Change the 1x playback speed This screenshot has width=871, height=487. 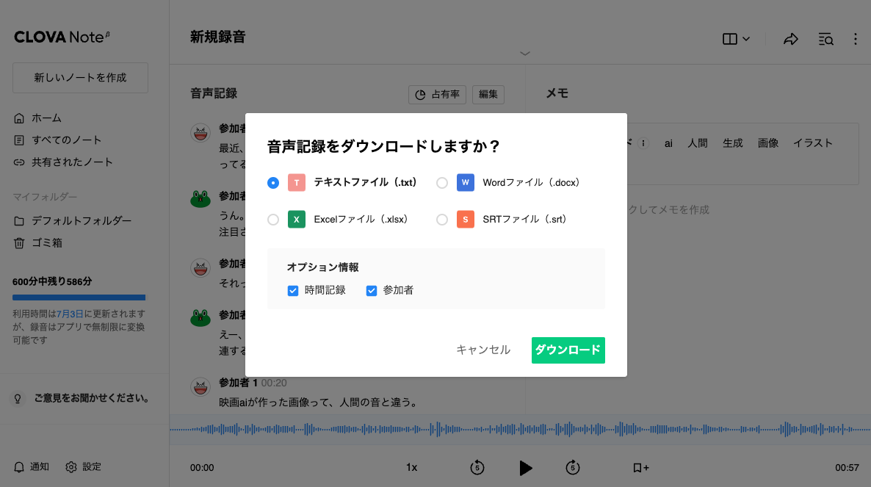[x=412, y=467]
